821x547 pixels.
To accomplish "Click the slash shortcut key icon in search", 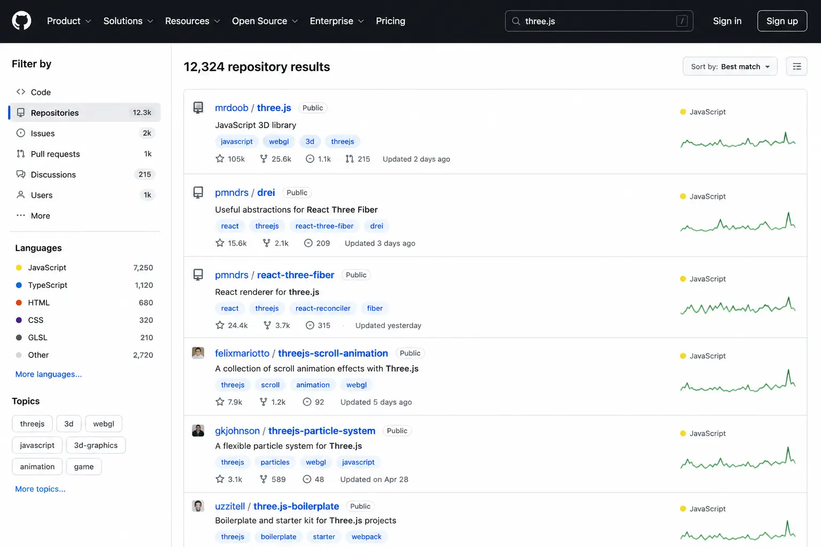I will point(681,21).
